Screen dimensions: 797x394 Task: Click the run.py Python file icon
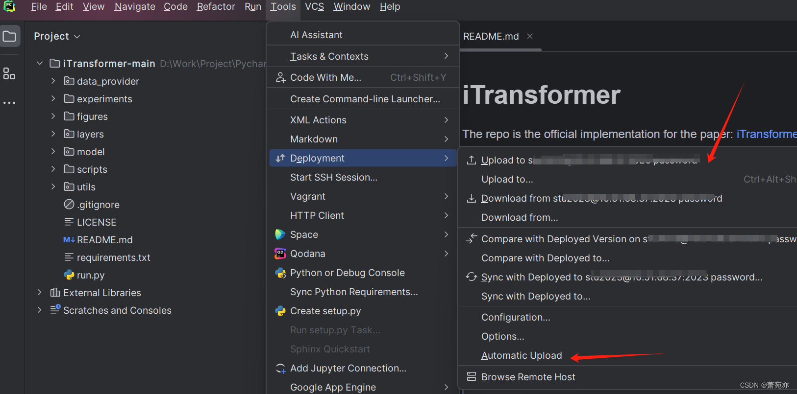coord(69,275)
